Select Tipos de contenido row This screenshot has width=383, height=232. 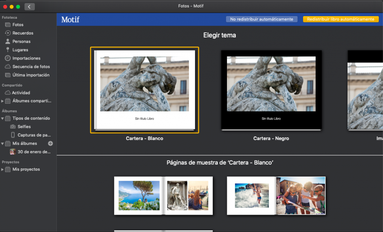(x=28, y=118)
